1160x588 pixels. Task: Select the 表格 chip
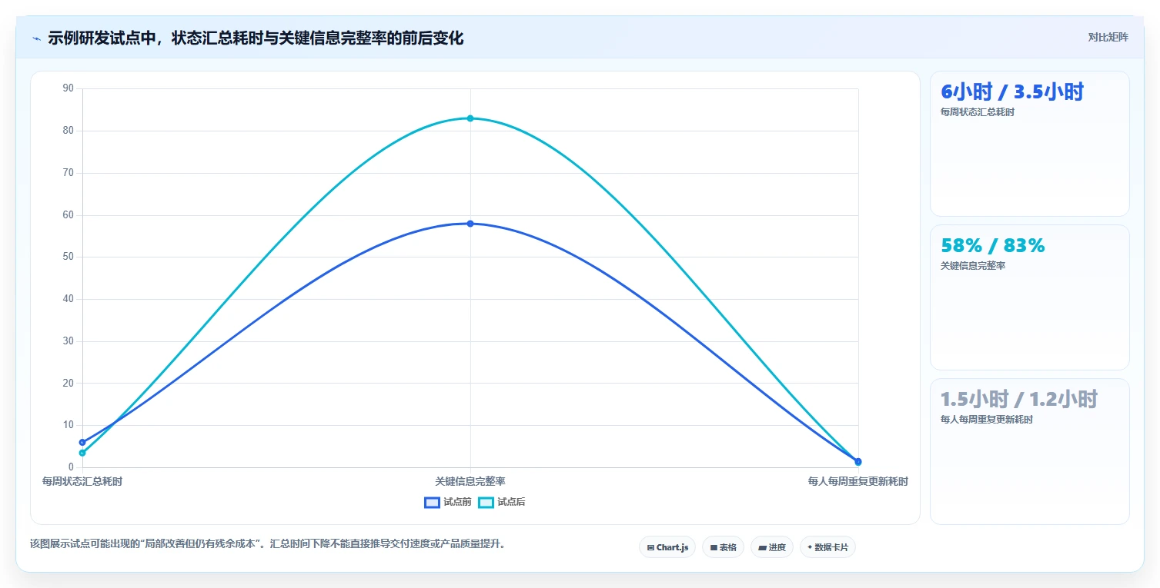click(x=723, y=547)
